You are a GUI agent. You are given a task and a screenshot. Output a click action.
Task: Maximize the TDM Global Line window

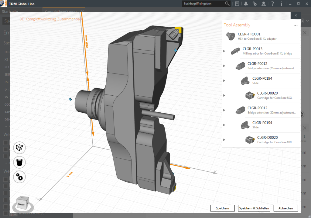pos(299,4)
